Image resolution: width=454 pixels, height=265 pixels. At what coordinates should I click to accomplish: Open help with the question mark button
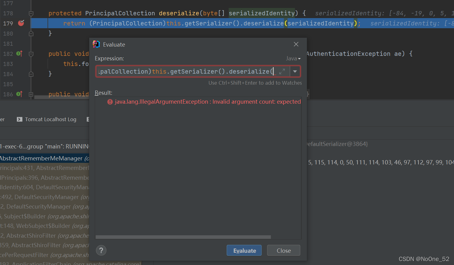tap(101, 250)
